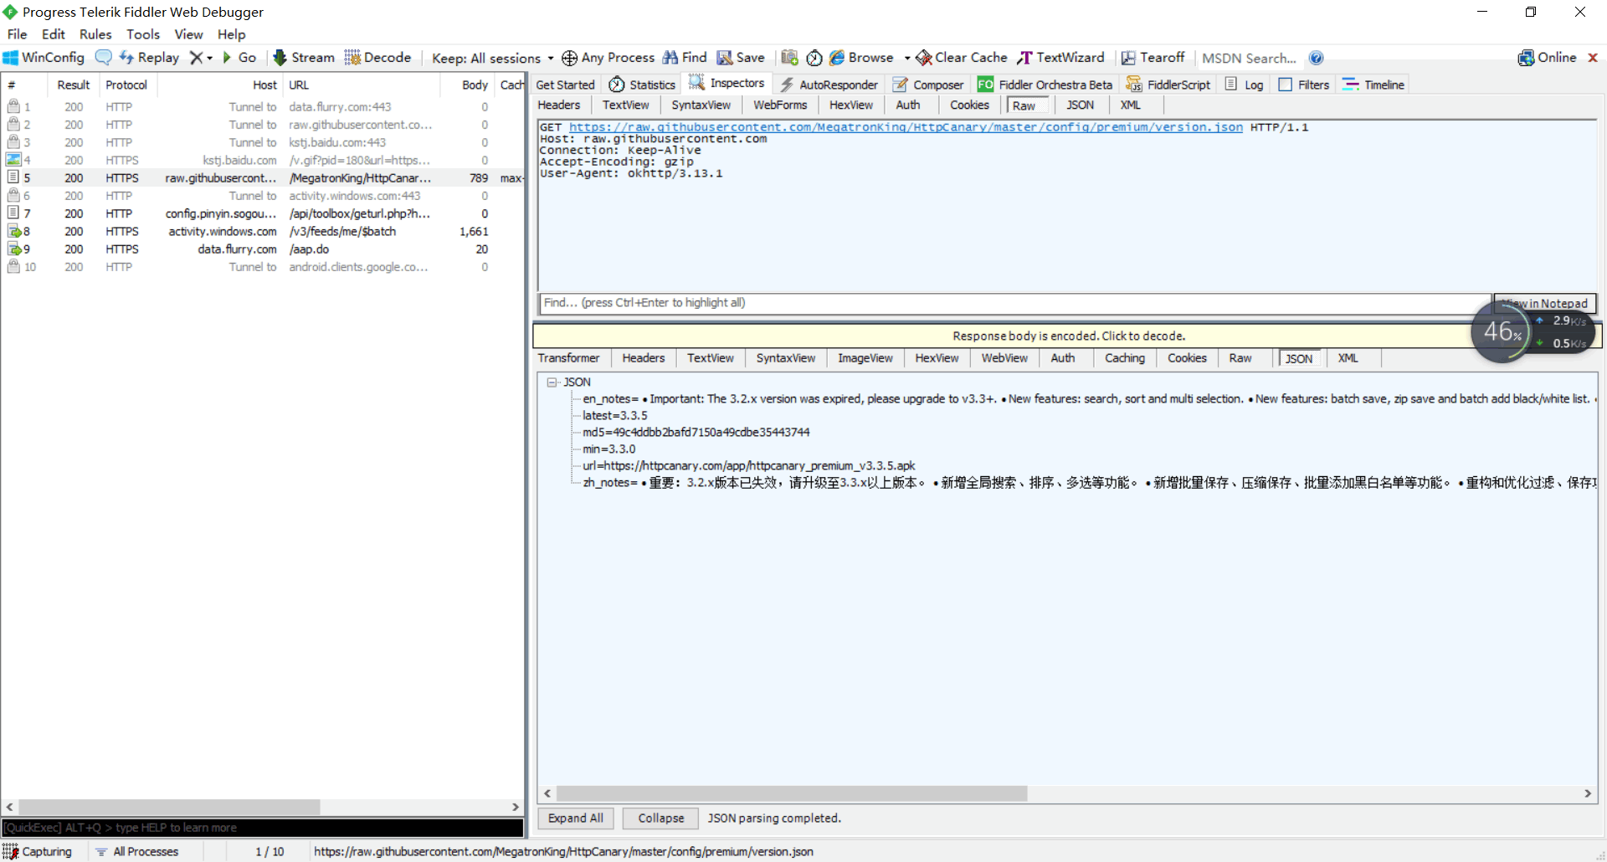This screenshot has width=1607, height=862.
Task: Save sessions using Save icon
Action: [741, 57]
